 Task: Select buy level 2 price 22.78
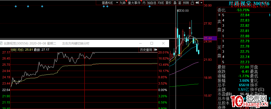[x=245, y=46]
